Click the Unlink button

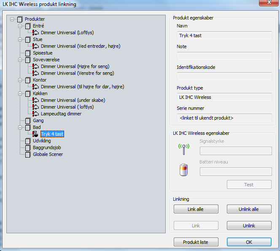[x=249, y=225]
